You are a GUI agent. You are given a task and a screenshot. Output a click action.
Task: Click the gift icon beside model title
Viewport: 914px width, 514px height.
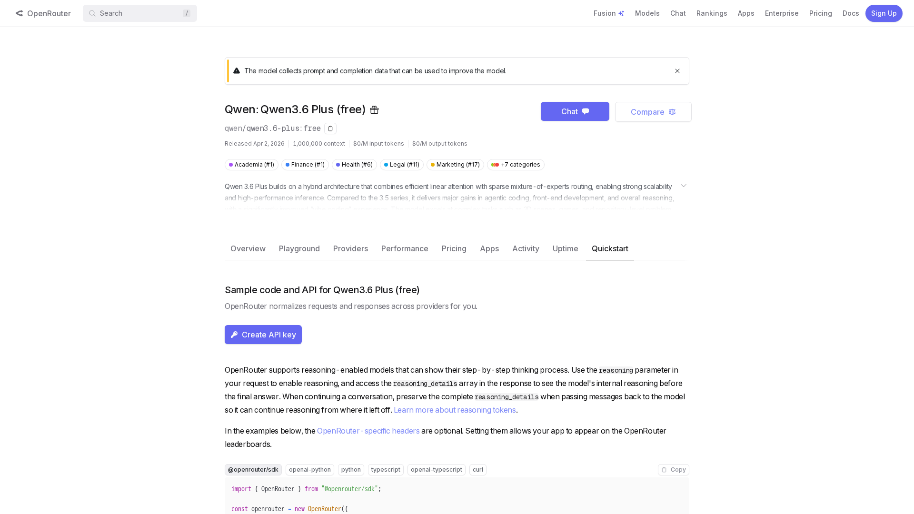[375, 110]
